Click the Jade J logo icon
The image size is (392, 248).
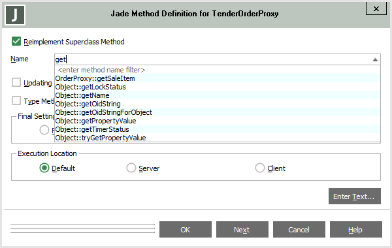(15, 15)
